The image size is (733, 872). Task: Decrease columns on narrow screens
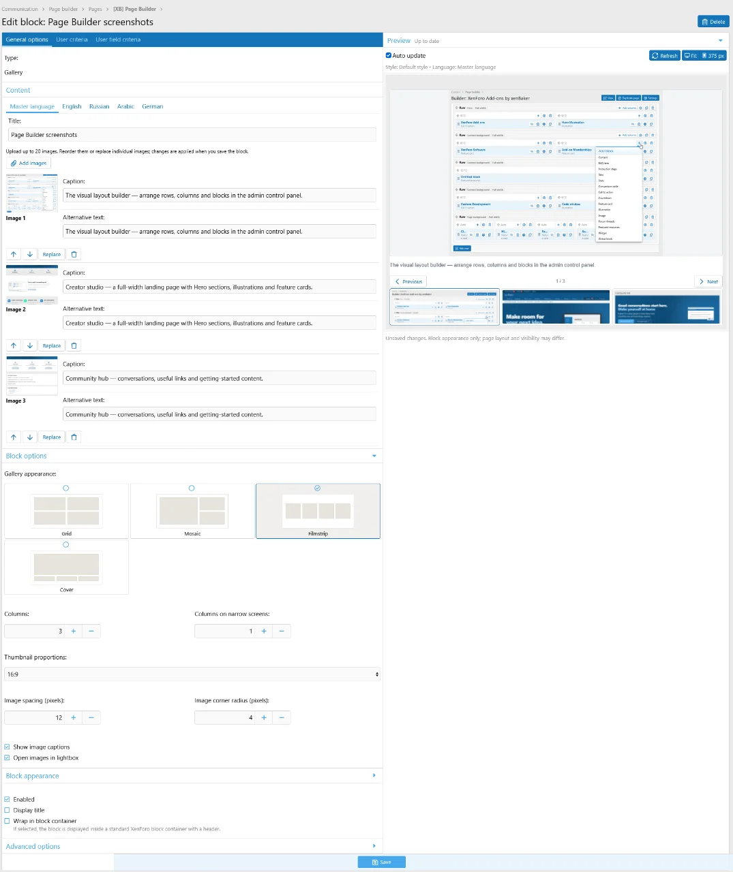(x=282, y=631)
